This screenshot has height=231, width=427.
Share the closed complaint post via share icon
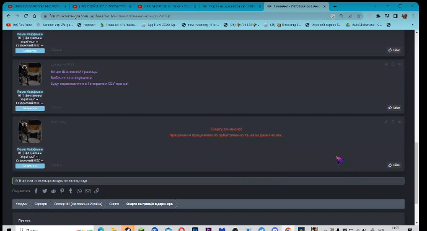[386, 122]
